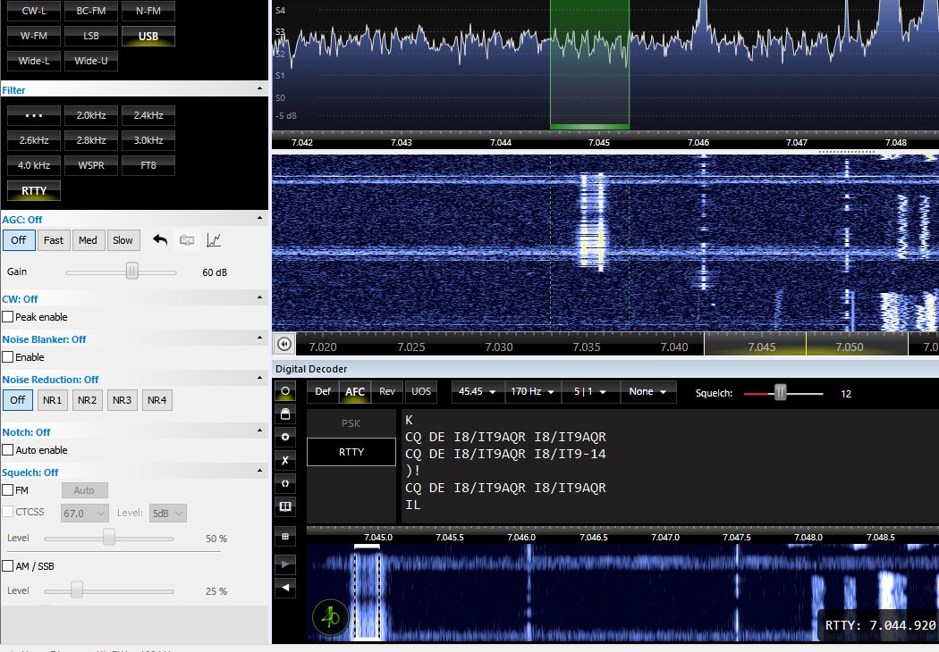Select the 2.4kHz filter button
This screenshot has height=652, width=939.
point(148,115)
